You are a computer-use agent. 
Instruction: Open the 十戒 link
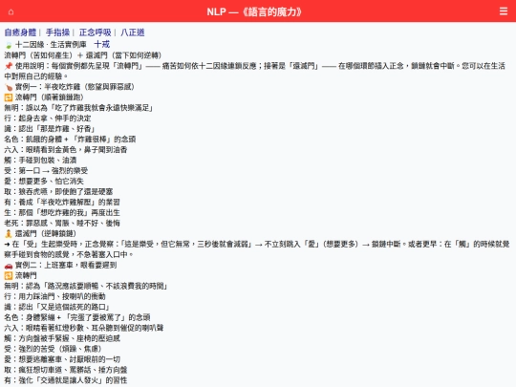click(x=101, y=44)
